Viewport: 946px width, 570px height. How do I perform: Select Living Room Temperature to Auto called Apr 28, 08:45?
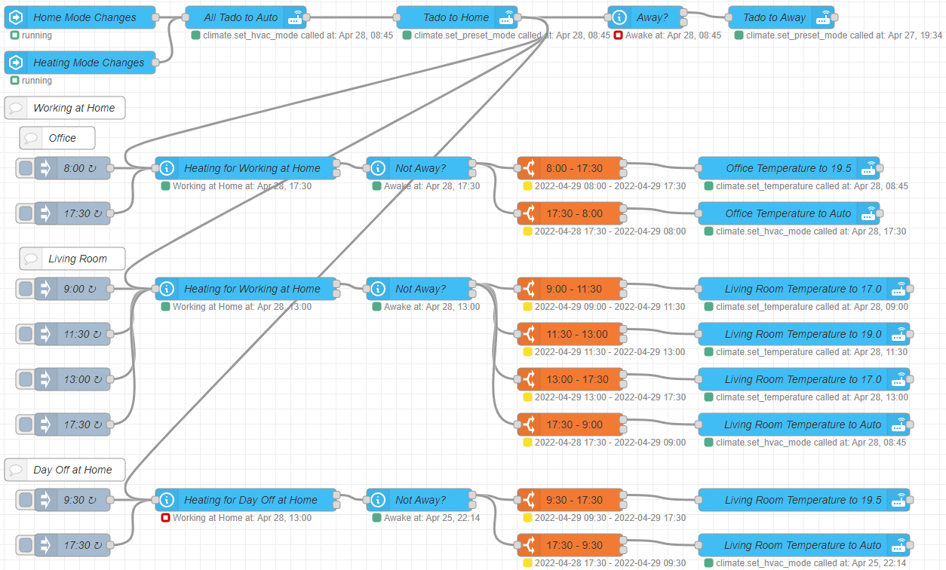click(x=804, y=424)
